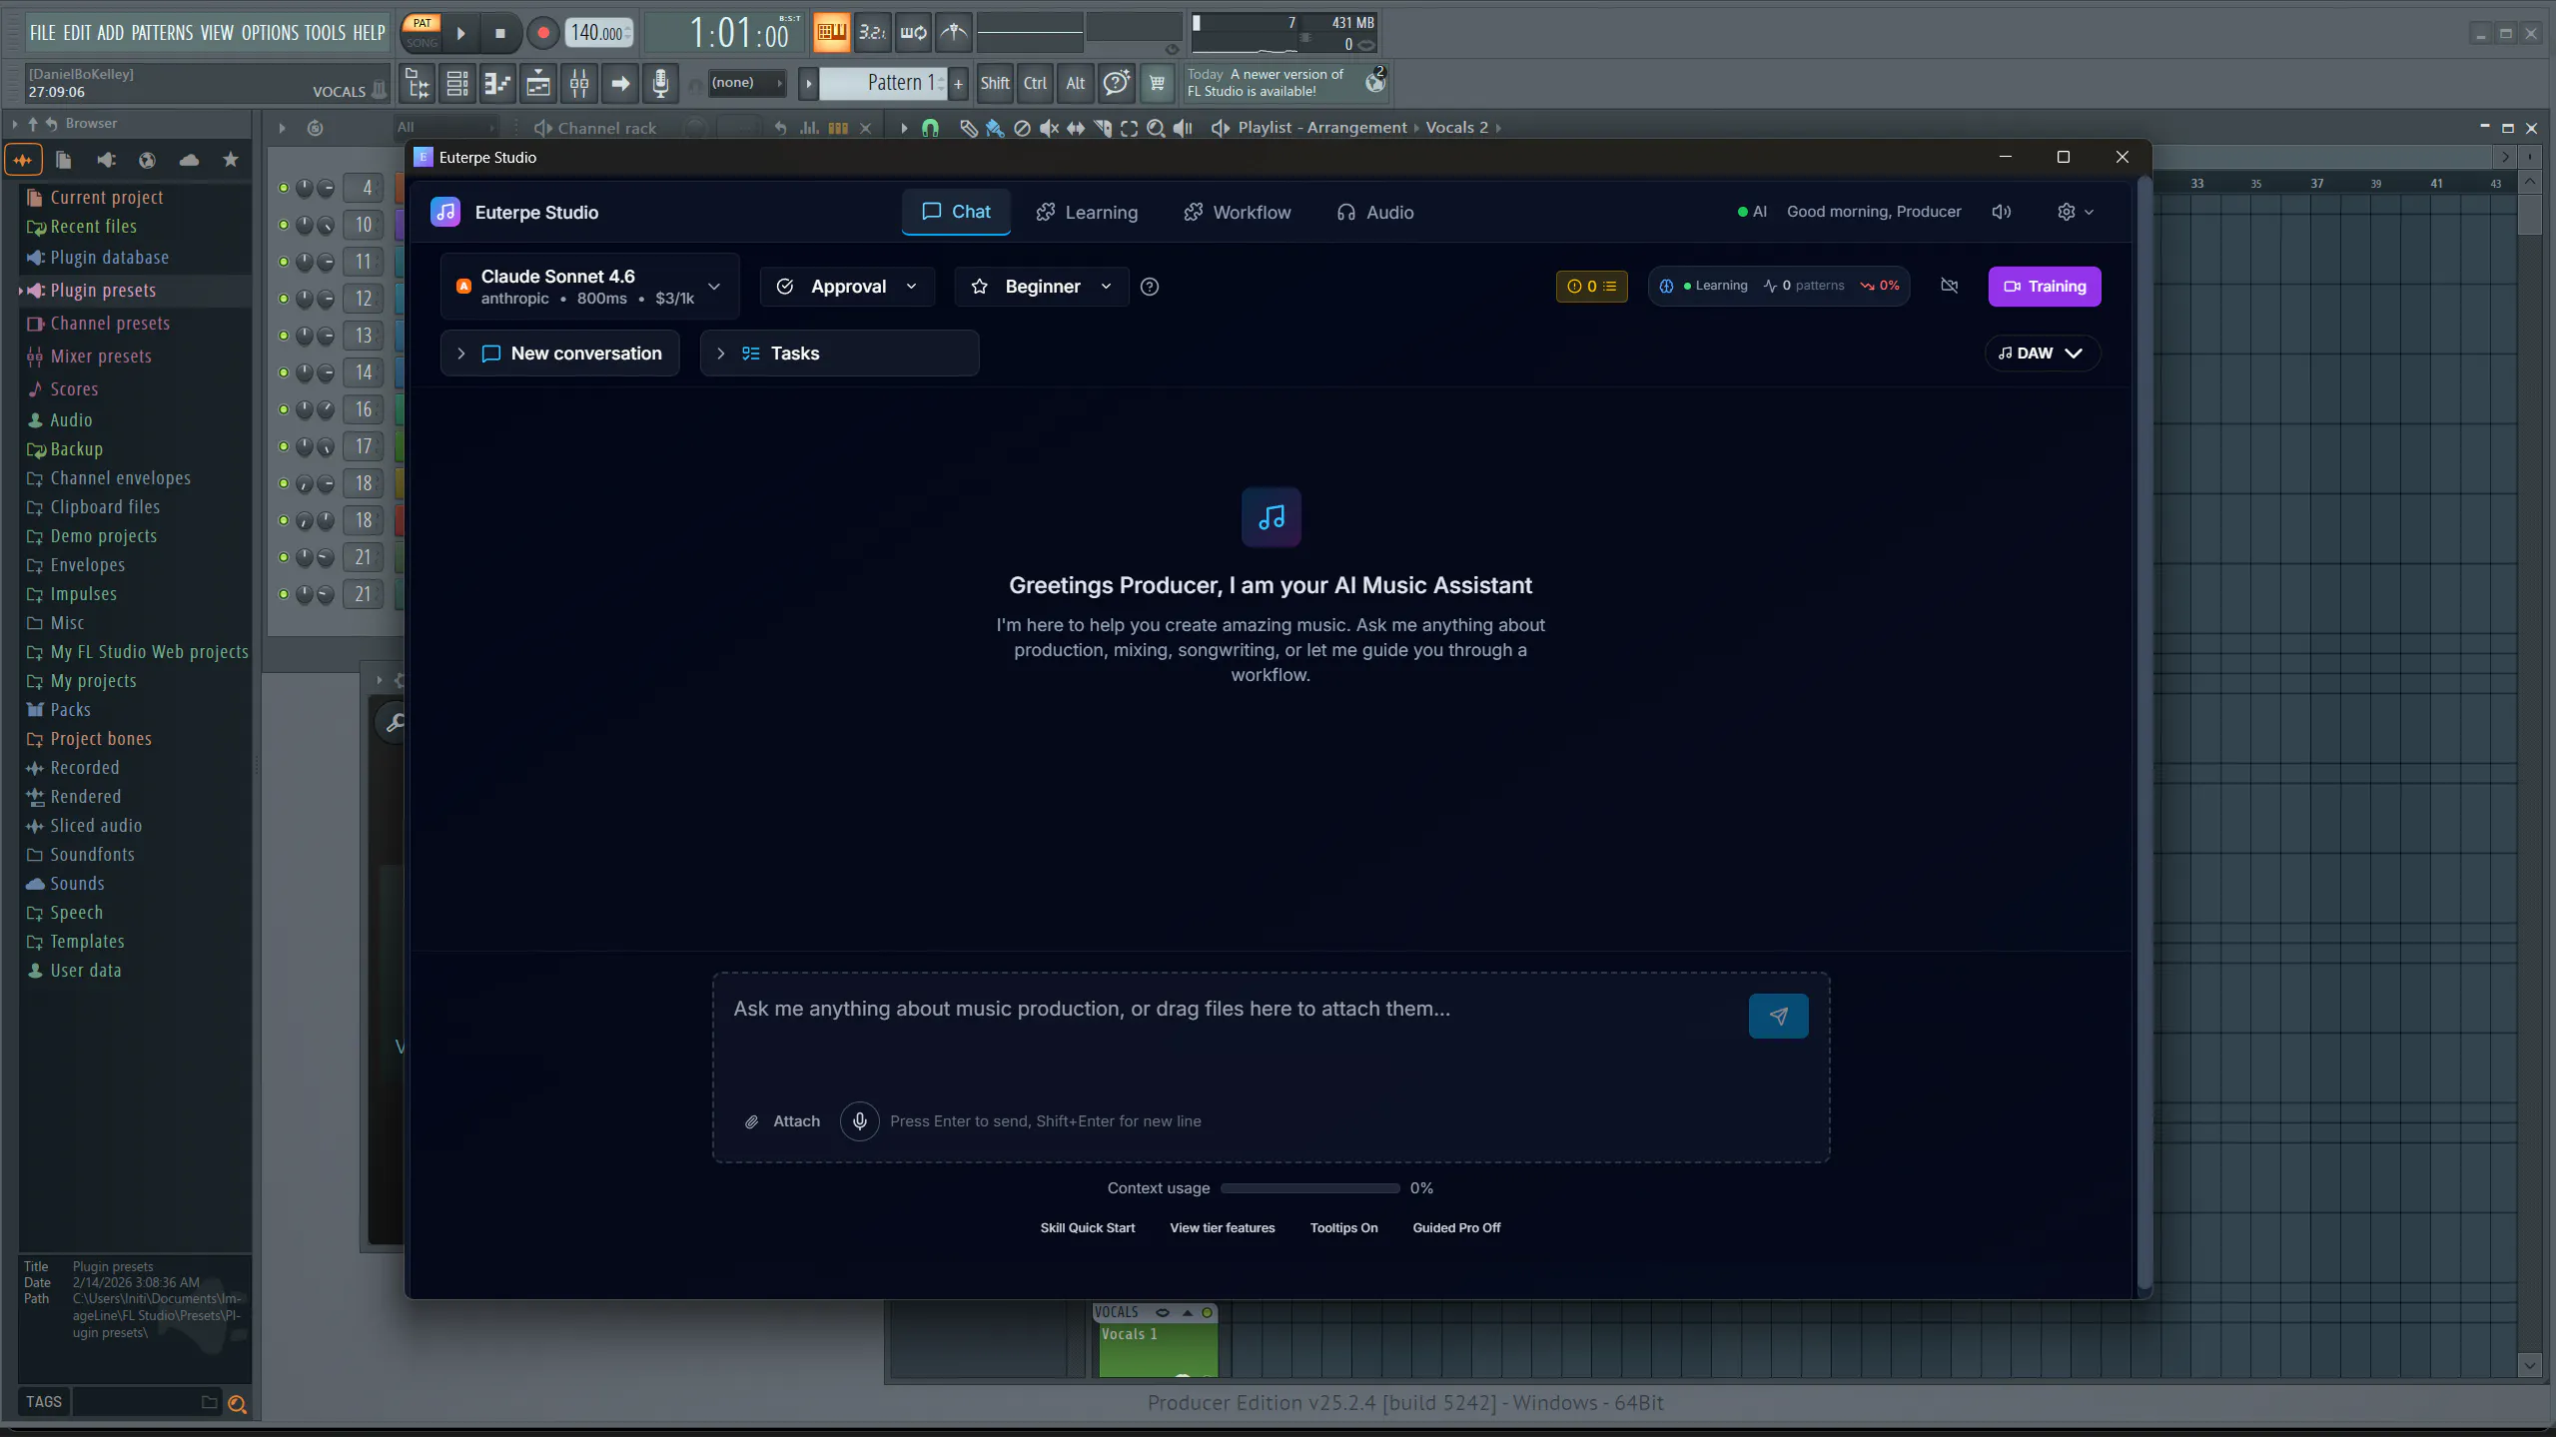Viewport: 2556px width, 1437px height.
Task: Switch to the Workflow tab
Action: (x=1237, y=213)
